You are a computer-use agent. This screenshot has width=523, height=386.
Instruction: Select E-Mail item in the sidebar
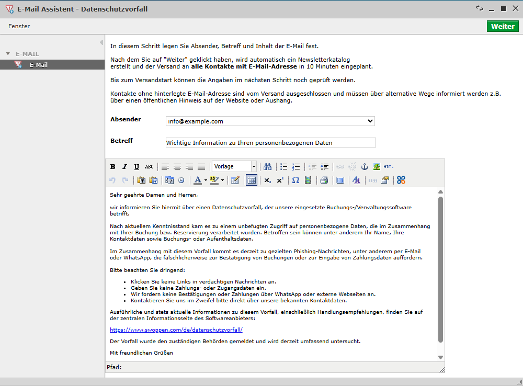tap(38, 65)
